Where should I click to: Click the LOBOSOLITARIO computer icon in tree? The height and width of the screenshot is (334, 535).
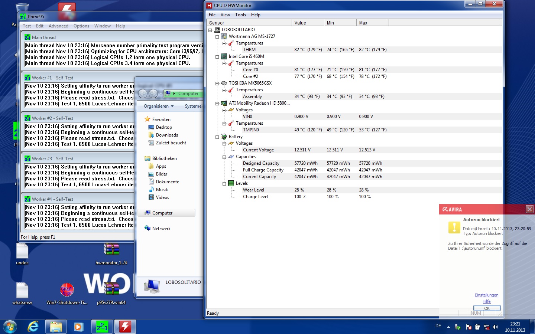pyautogui.click(x=217, y=30)
